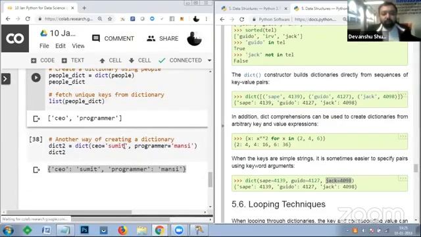Viewport: 421px width, 237px height.
Task: Open File Explorer folder from the taskbar
Action: [141, 230]
